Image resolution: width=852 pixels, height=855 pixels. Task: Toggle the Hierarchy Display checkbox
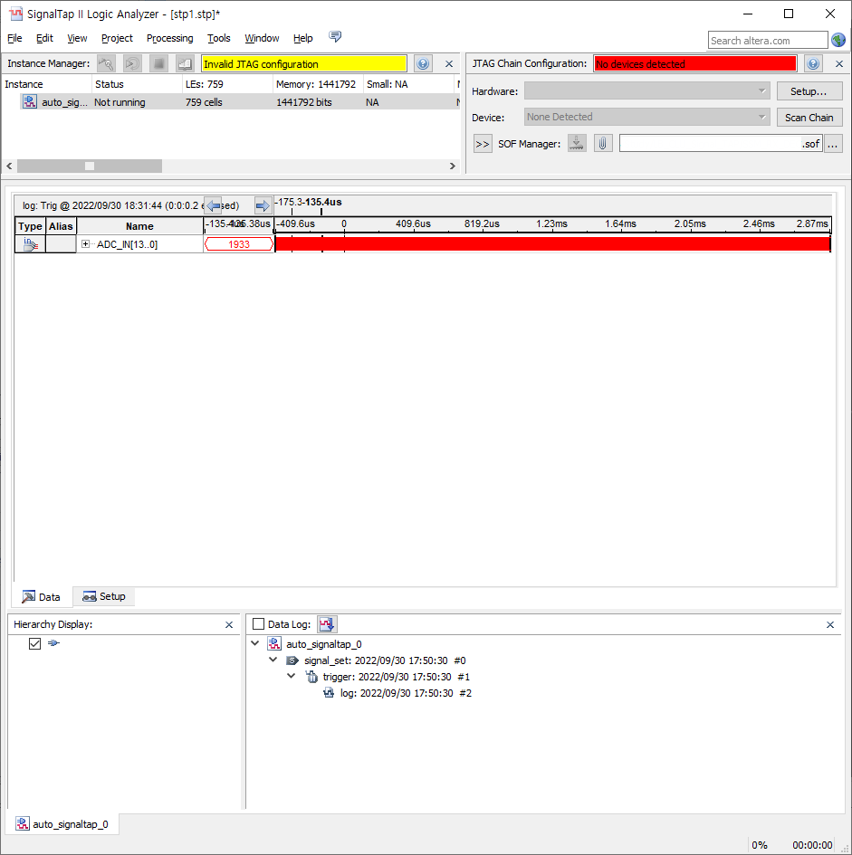(x=35, y=643)
